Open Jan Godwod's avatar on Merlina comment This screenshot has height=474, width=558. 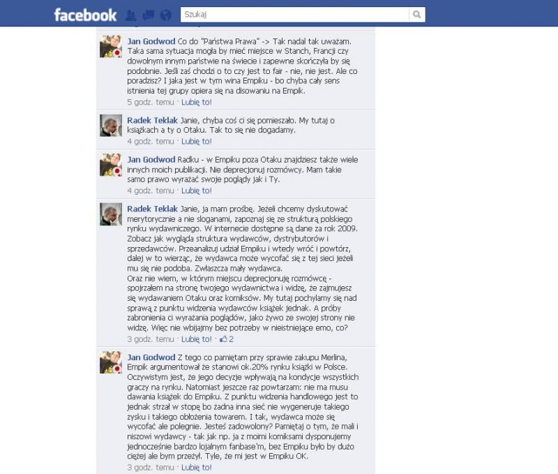111,362
